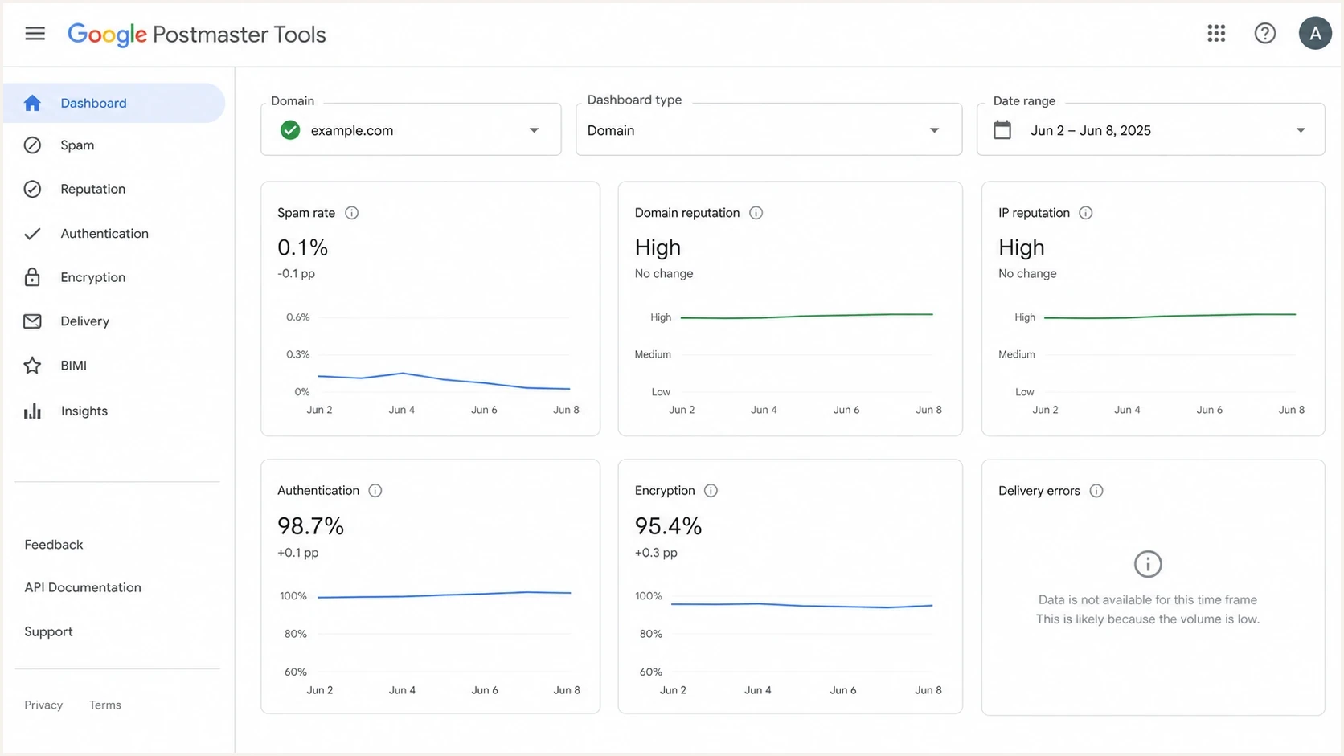Expand the Domain dropdown arrow

coord(534,130)
